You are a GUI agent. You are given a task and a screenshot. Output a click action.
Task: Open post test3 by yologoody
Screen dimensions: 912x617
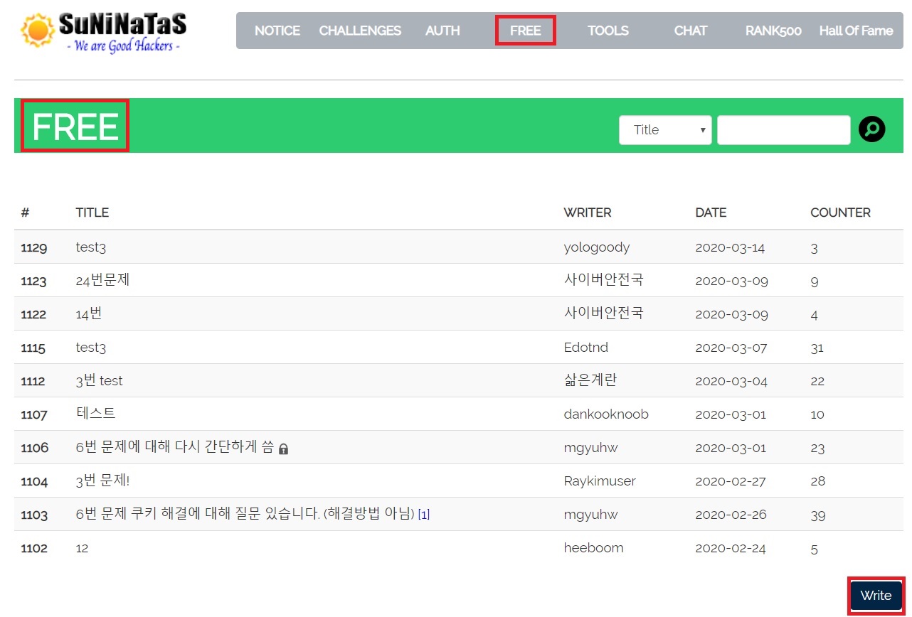pos(91,247)
